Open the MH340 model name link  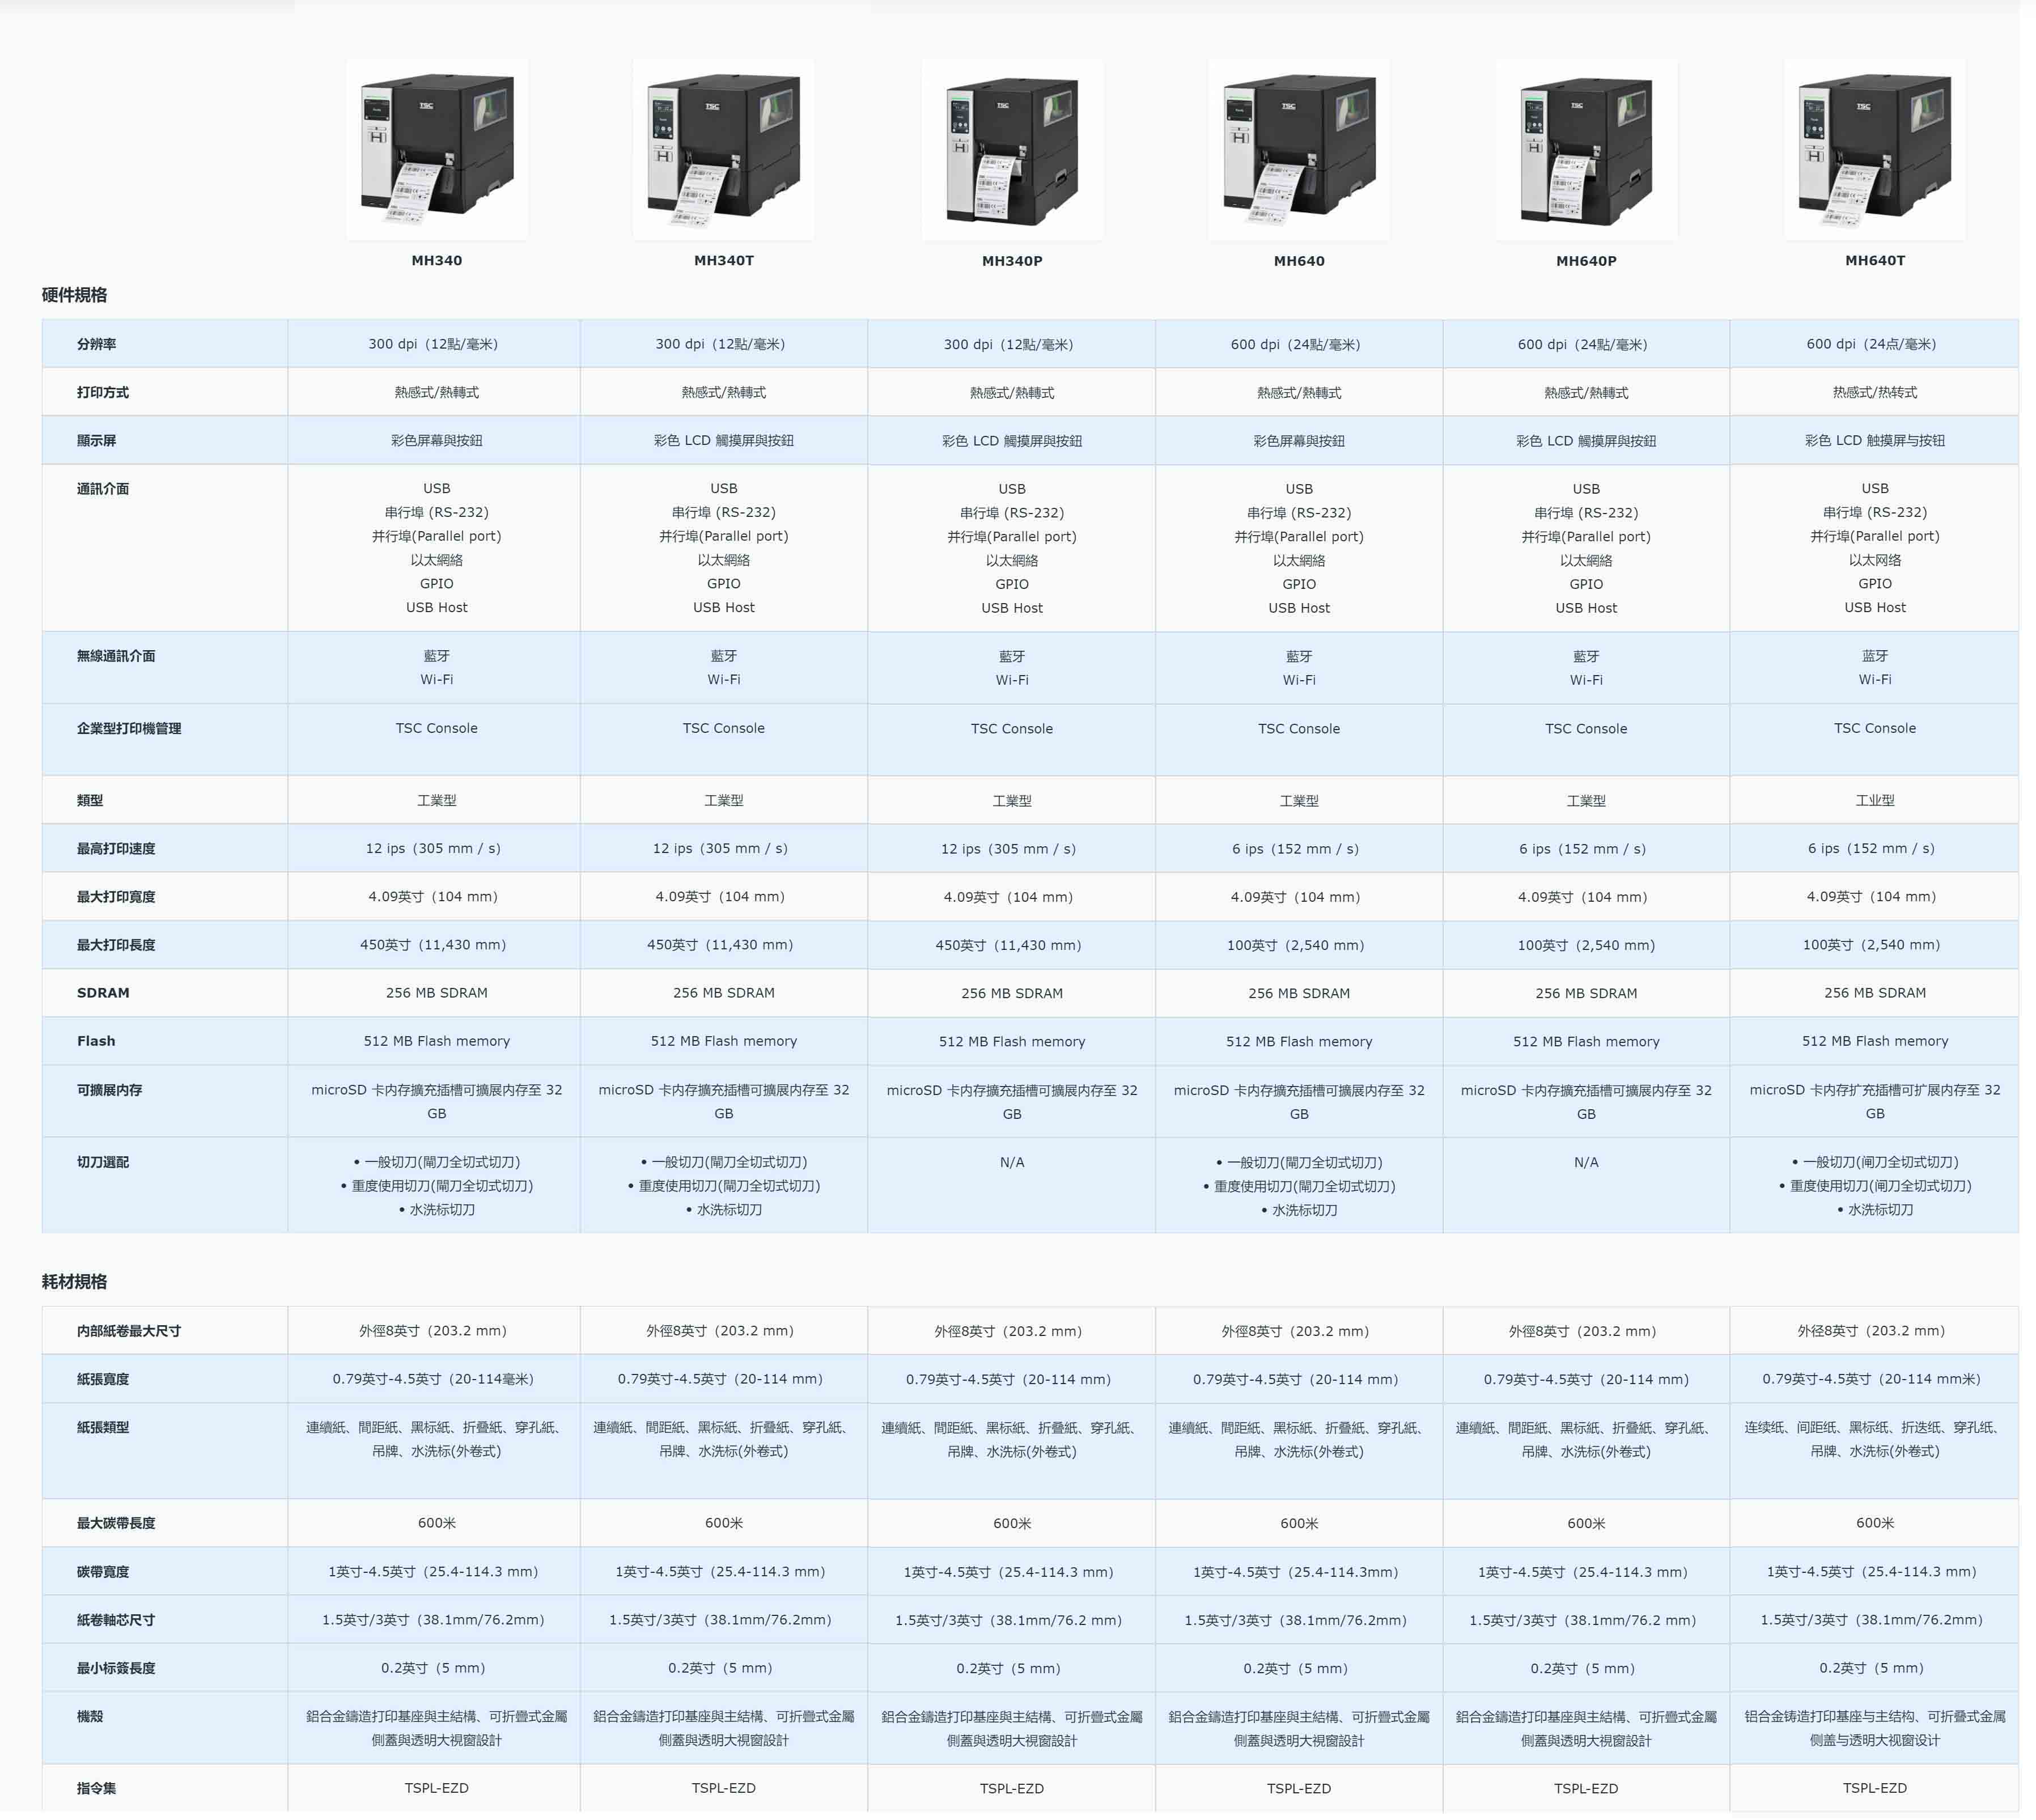(437, 260)
